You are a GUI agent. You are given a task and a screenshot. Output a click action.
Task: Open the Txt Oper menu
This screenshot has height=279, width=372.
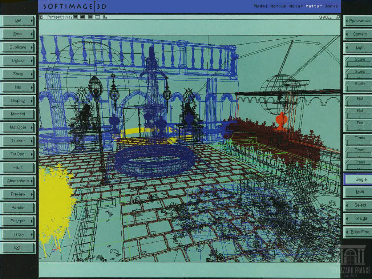[18, 154]
